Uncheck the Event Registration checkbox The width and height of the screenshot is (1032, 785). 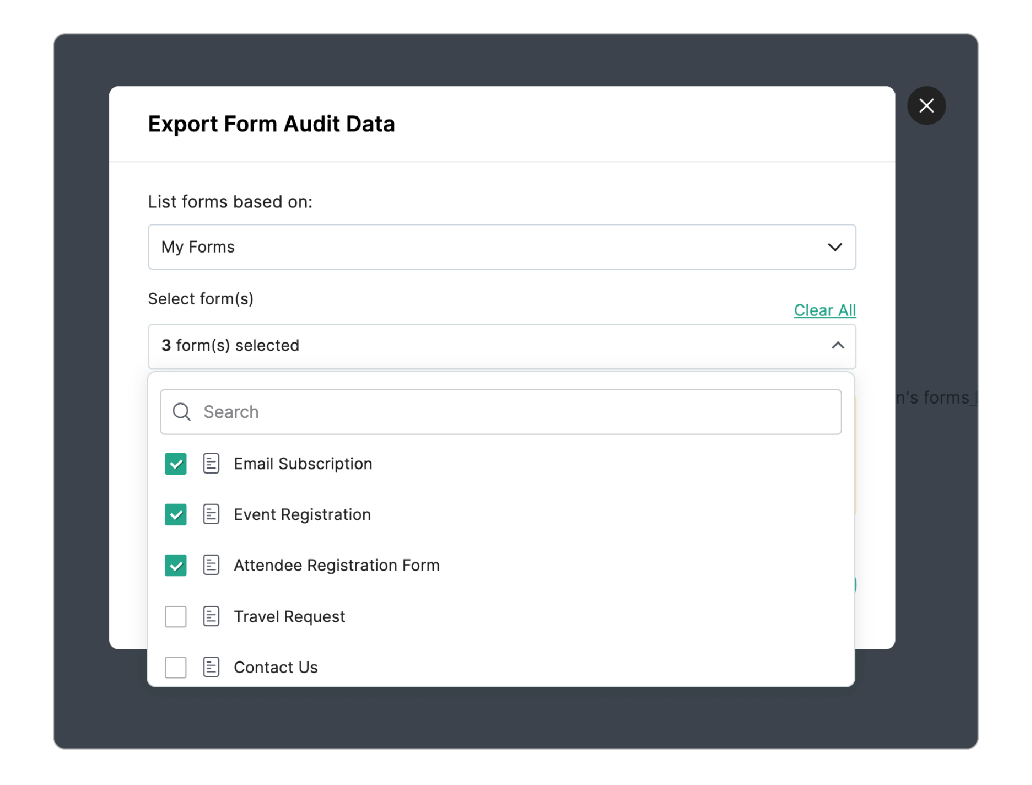176,514
